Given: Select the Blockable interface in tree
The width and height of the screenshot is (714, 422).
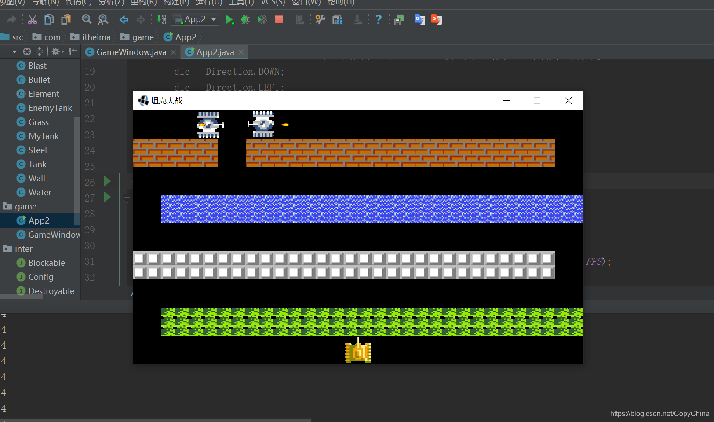Looking at the screenshot, I should pos(47,263).
